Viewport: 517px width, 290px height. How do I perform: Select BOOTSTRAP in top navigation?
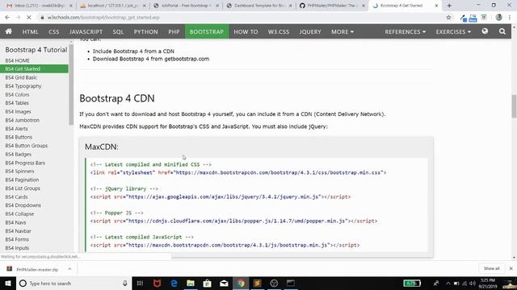click(207, 31)
